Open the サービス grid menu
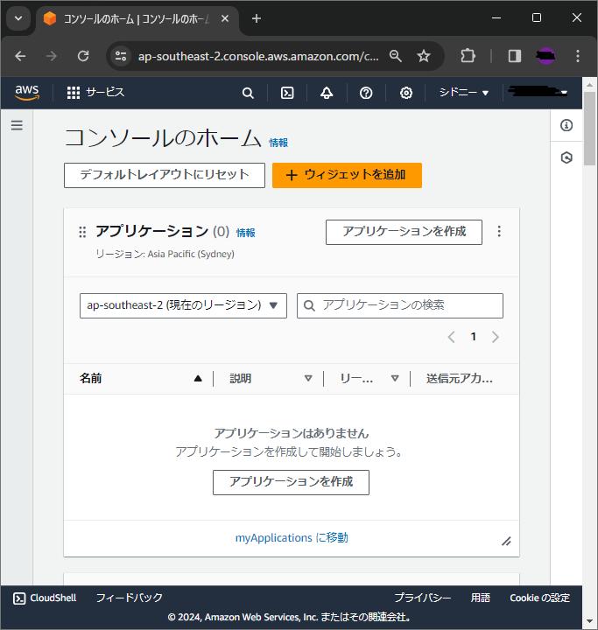This screenshot has width=598, height=630. pyautogui.click(x=95, y=93)
